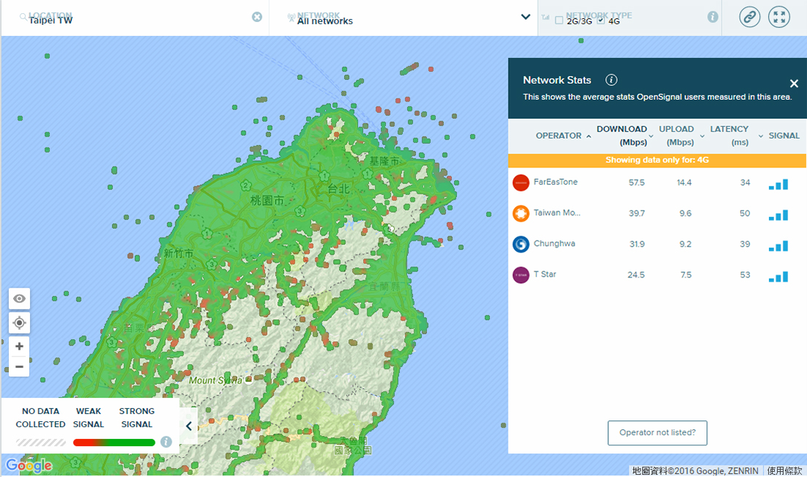This screenshot has width=807, height=477.
Task: Click Taiwan Mobile download value 39.7
Action: [637, 214]
